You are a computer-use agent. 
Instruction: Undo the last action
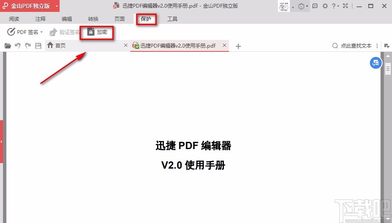[17, 45]
